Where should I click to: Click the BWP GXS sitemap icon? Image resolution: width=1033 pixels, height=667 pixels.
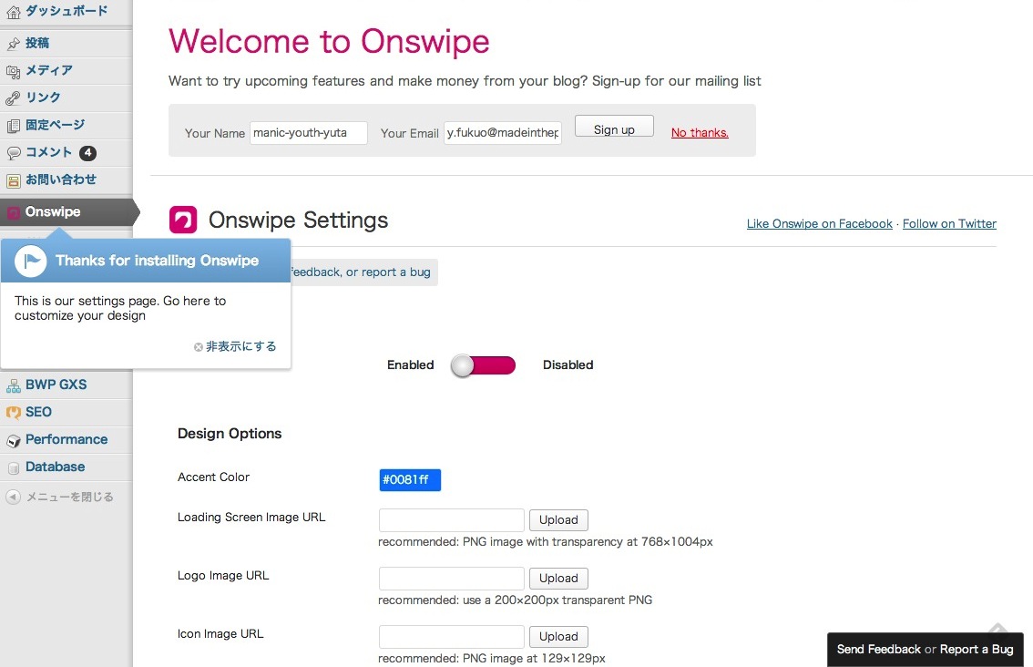click(13, 385)
